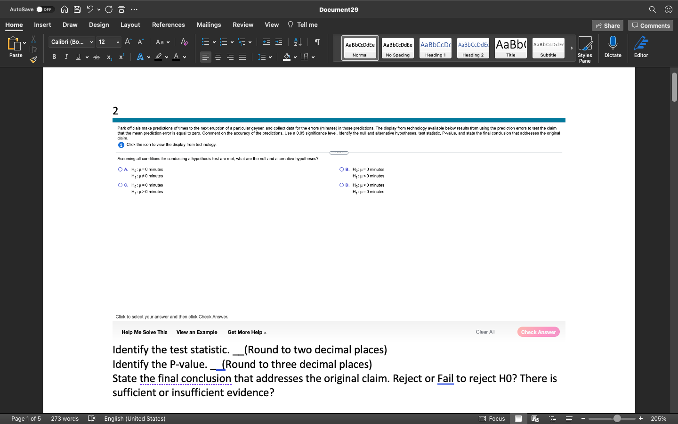Image resolution: width=678 pixels, height=424 pixels.
Task: Click the vertical document scrollbar
Action: pyautogui.click(x=674, y=87)
